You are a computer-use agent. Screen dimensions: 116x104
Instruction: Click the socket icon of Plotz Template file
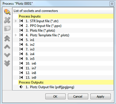click(x=21, y=35)
